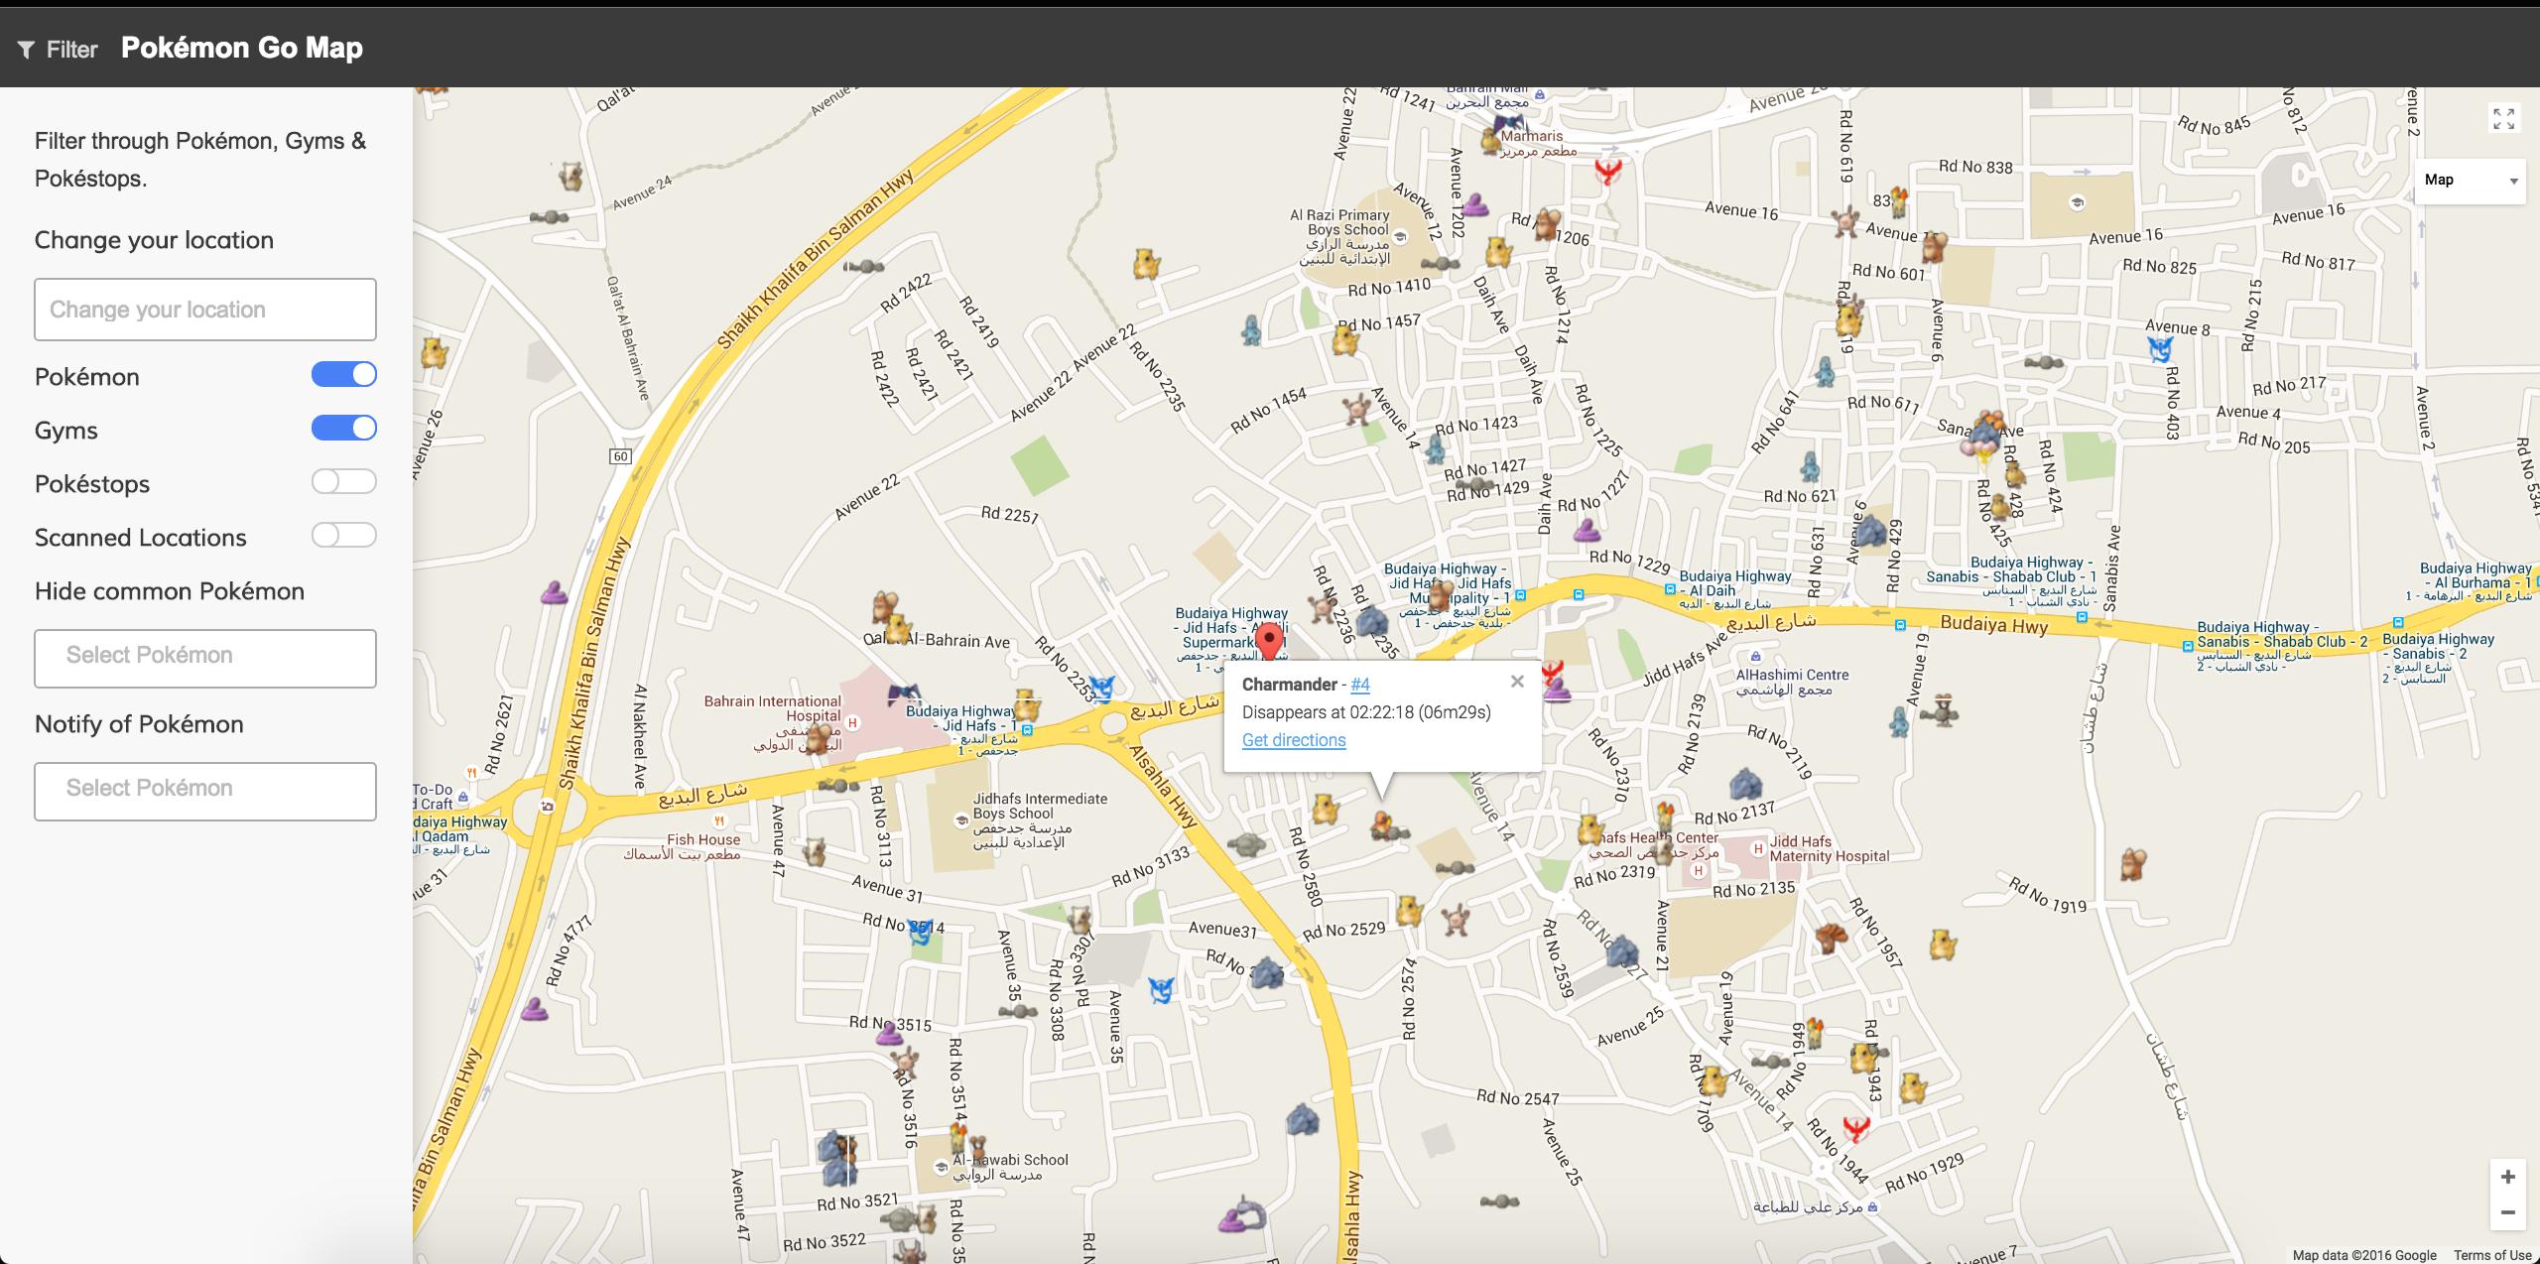Click the Filter funnel icon

coord(27,50)
